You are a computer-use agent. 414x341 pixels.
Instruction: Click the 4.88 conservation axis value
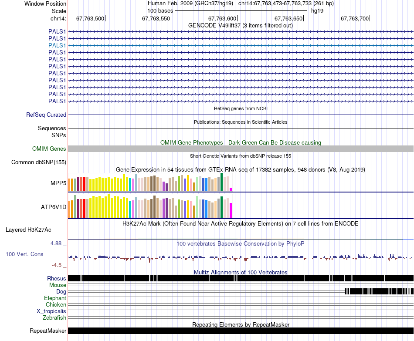[x=56, y=243]
